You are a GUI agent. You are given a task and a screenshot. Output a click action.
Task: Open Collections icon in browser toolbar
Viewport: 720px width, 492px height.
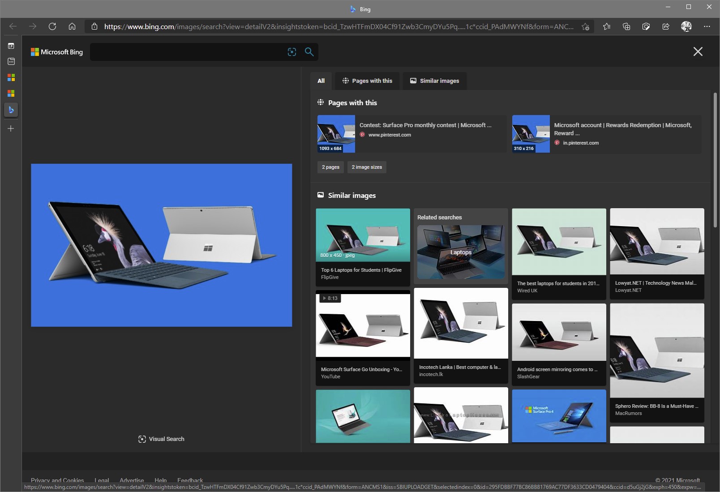point(626,26)
